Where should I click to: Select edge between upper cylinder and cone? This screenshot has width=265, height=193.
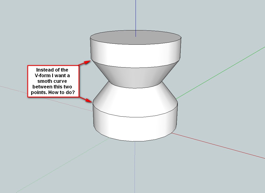[136, 68]
